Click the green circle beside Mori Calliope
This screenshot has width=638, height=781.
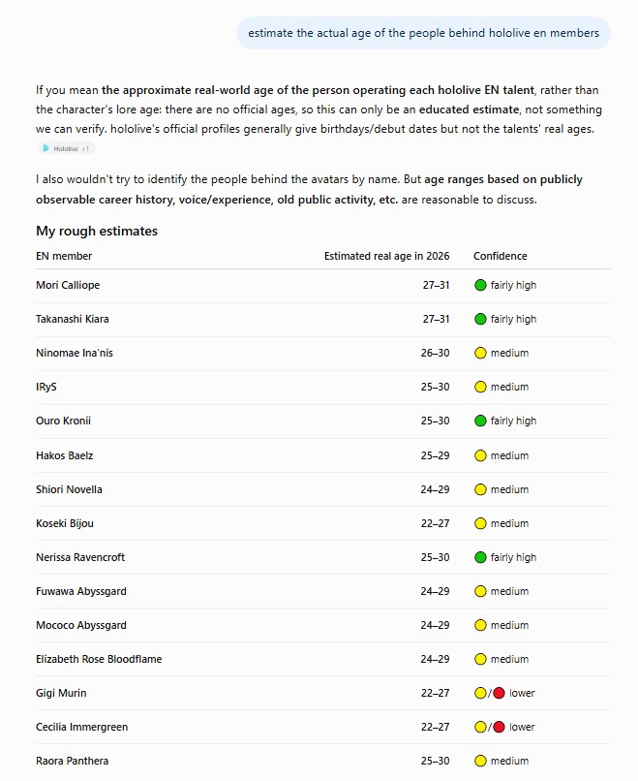click(480, 286)
